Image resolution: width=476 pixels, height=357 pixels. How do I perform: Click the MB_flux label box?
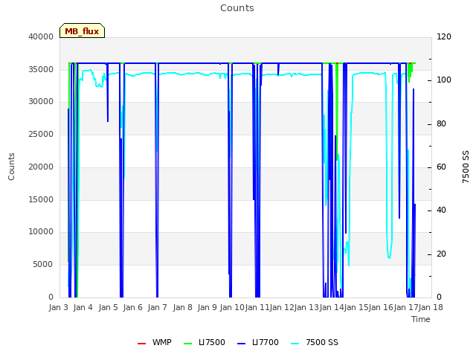pyautogui.click(x=82, y=30)
